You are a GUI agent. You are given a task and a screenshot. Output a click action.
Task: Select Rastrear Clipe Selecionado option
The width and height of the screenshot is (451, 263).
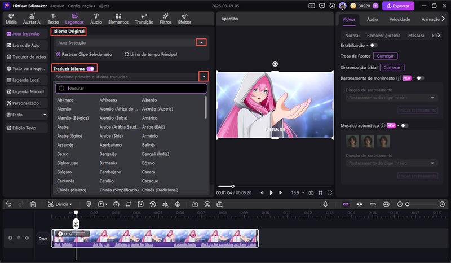(x=84, y=54)
